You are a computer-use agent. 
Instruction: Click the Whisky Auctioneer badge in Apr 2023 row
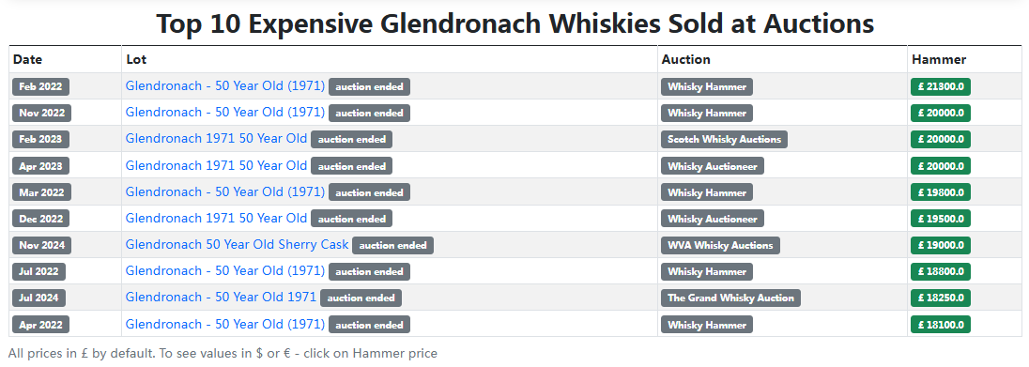[712, 166]
